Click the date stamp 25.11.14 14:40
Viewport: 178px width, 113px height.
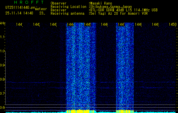pyautogui.click(x=19, y=13)
